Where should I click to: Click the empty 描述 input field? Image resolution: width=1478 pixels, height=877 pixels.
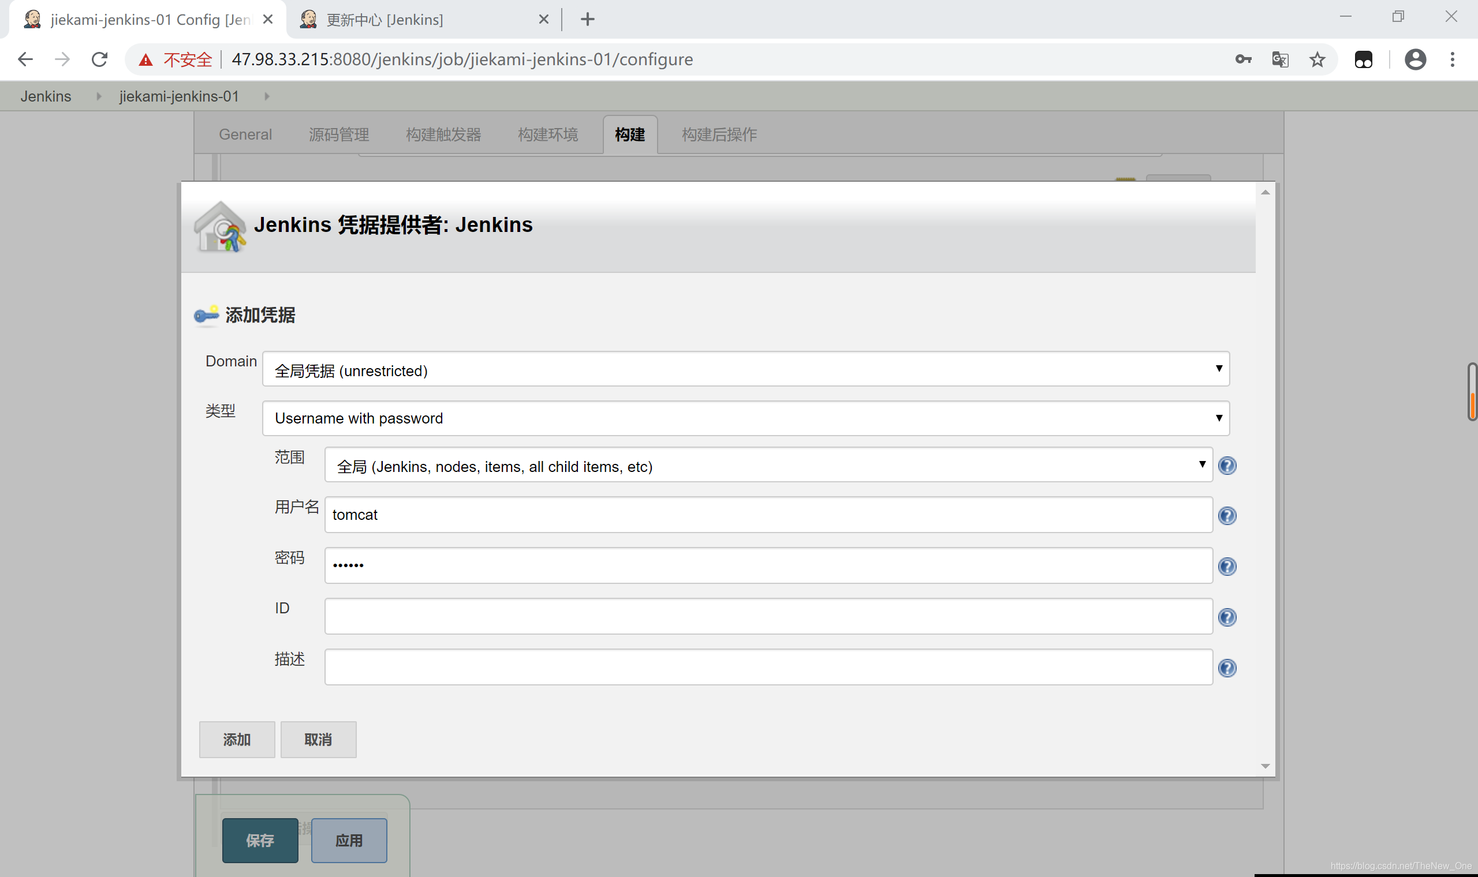[768, 667]
